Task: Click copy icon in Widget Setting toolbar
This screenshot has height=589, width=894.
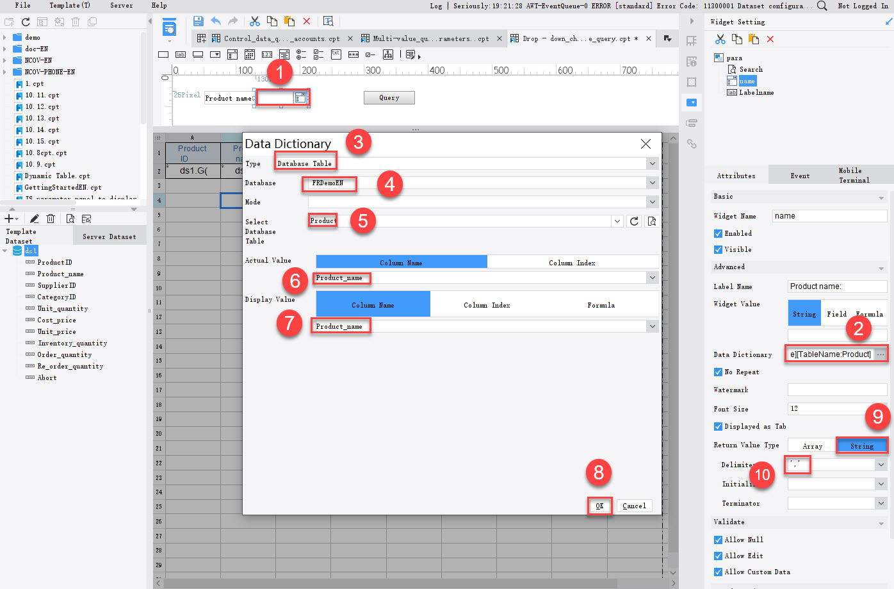Action: pos(737,39)
